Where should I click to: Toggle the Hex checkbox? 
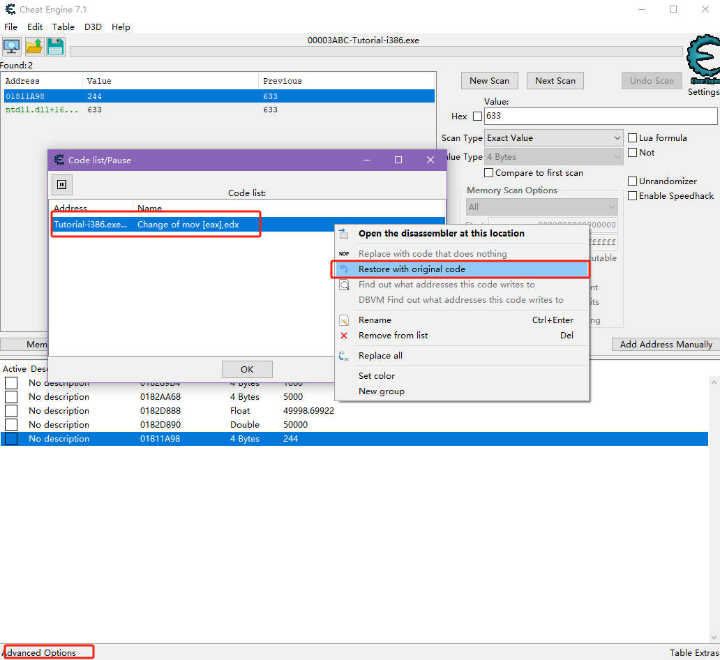click(477, 117)
